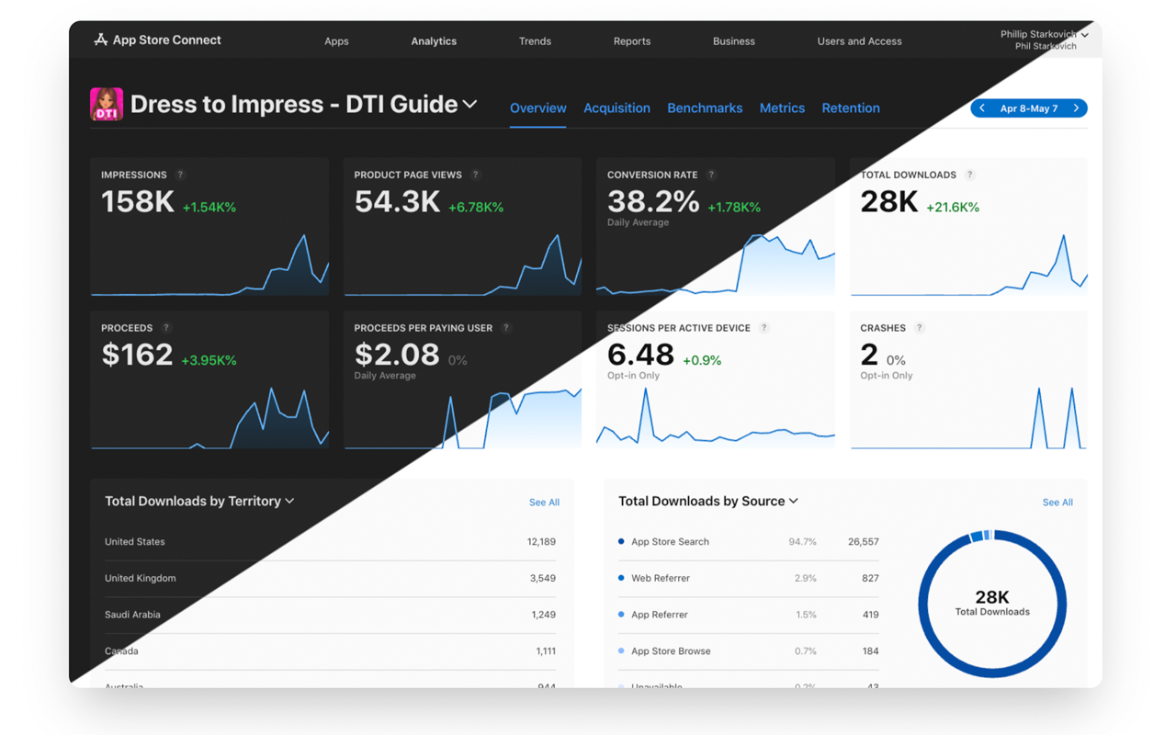Viewport: 1176px width, 735px height.
Task: Show help for Product Page Views
Action: (475, 175)
